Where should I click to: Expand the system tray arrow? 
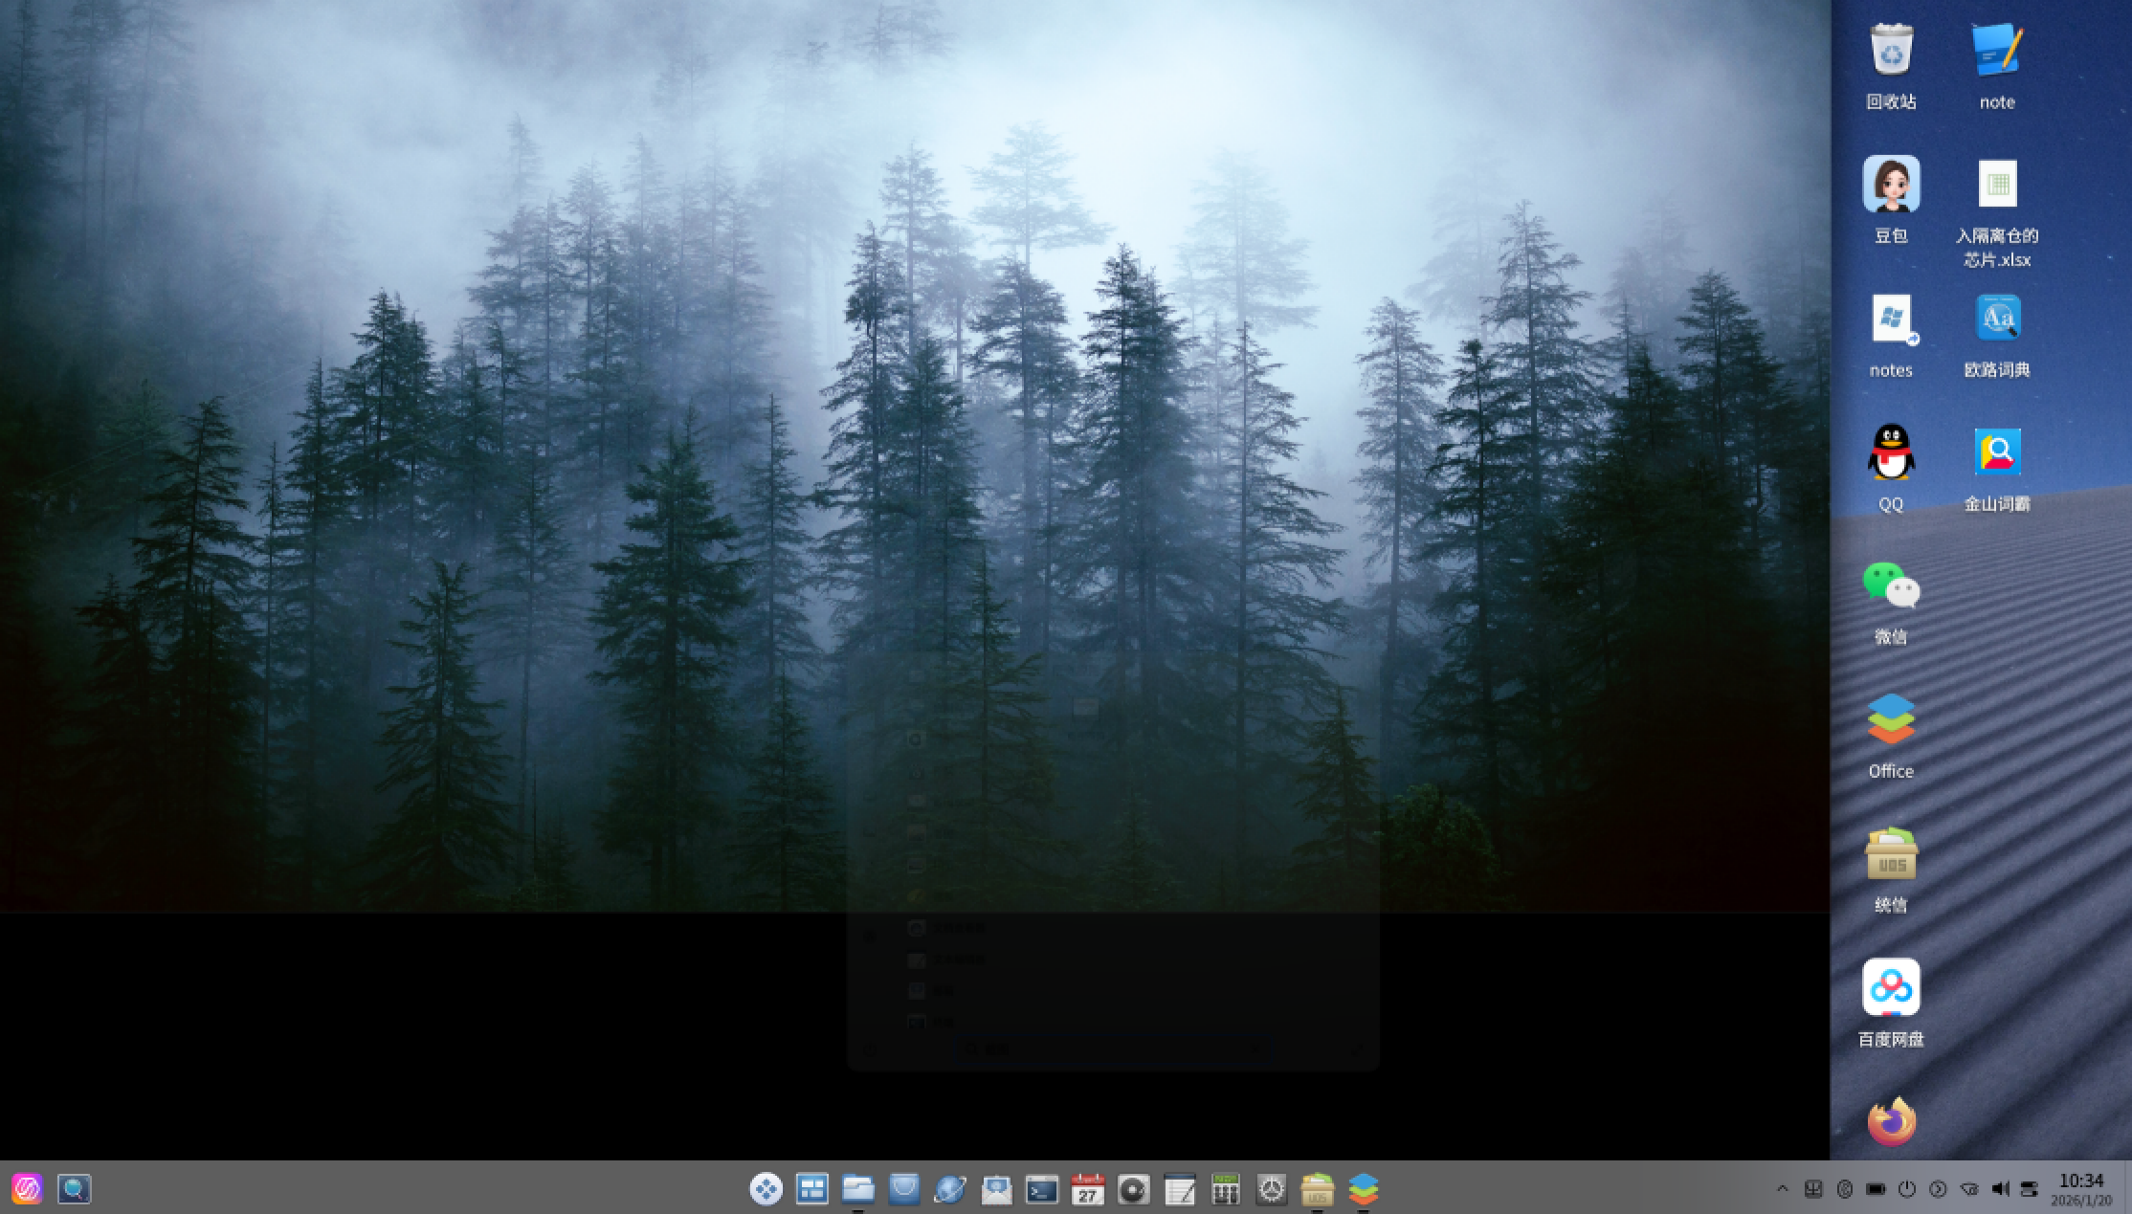pyautogui.click(x=1782, y=1189)
